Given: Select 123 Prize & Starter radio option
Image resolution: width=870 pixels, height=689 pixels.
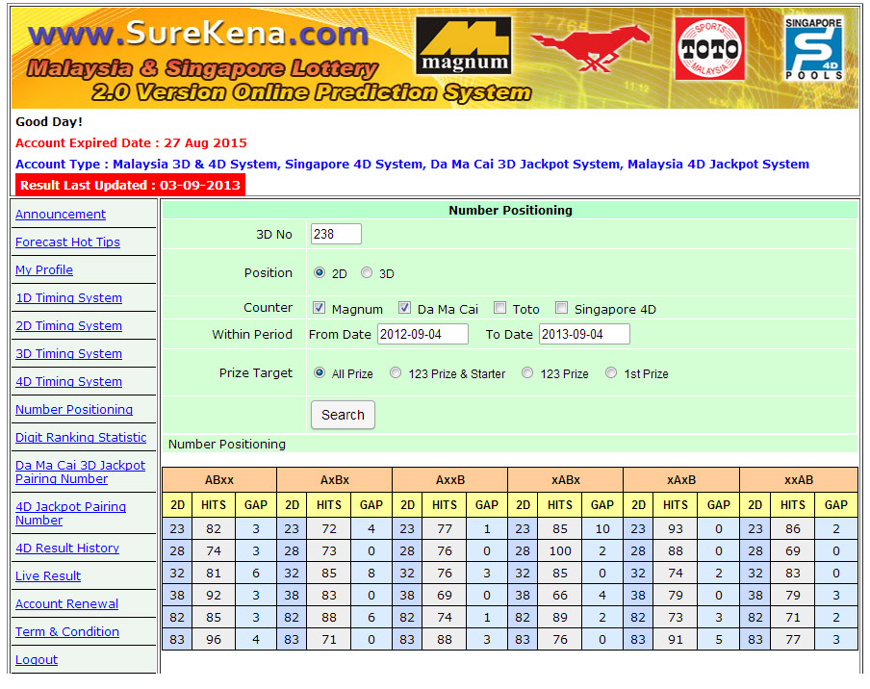Looking at the screenshot, I should (396, 373).
